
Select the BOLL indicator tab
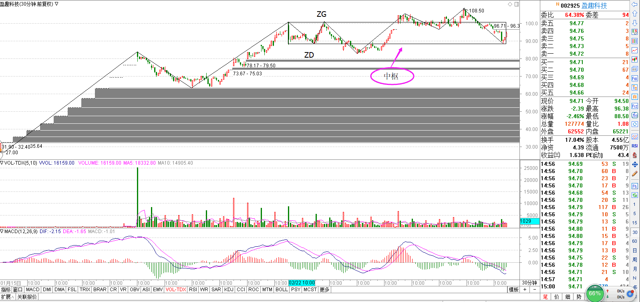pos(282,290)
